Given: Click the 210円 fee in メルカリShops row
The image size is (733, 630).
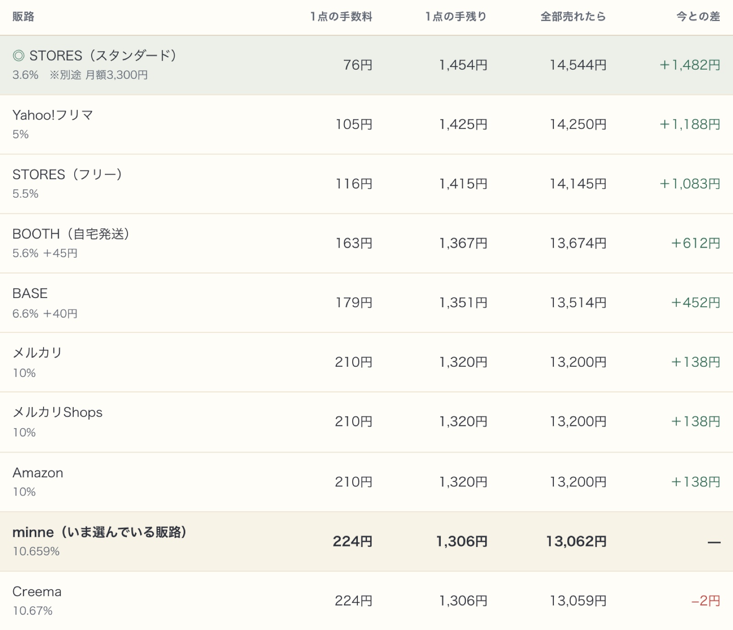Looking at the screenshot, I should [x=354, y=421].
